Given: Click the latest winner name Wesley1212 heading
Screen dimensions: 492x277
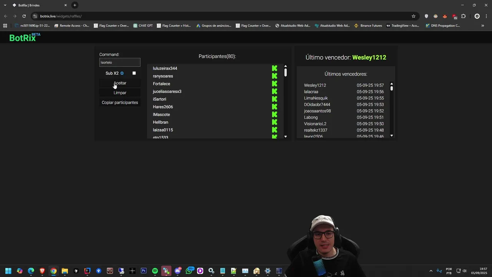Looking at the screenshot, I should [369, 57].
